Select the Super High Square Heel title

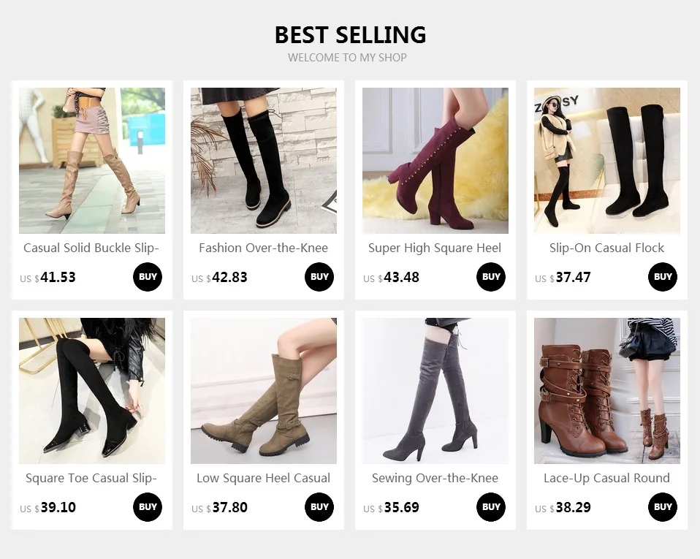coord(435,248)
